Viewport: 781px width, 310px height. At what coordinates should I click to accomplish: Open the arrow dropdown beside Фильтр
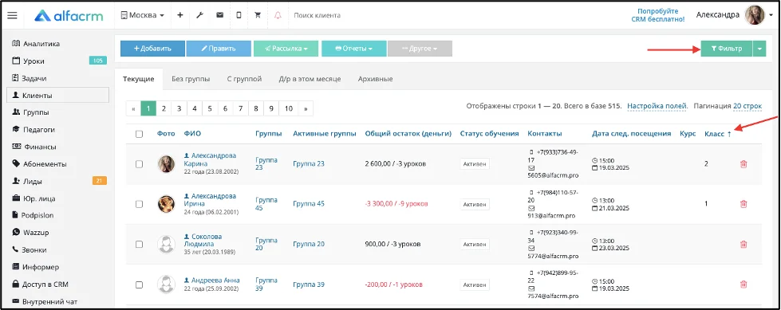point(759,49)
